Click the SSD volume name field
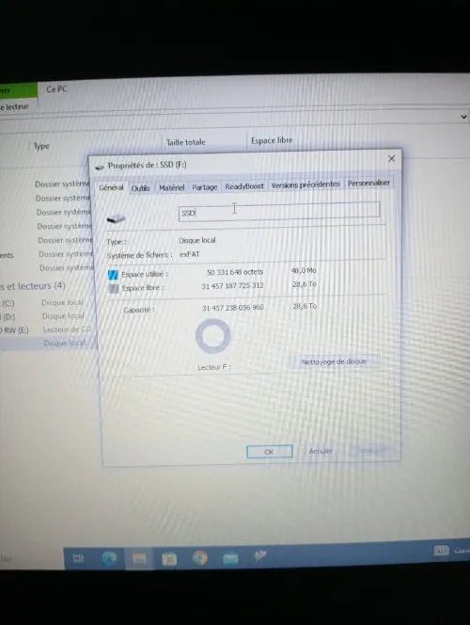Screen dimensions: 470x625 point(279,211)
